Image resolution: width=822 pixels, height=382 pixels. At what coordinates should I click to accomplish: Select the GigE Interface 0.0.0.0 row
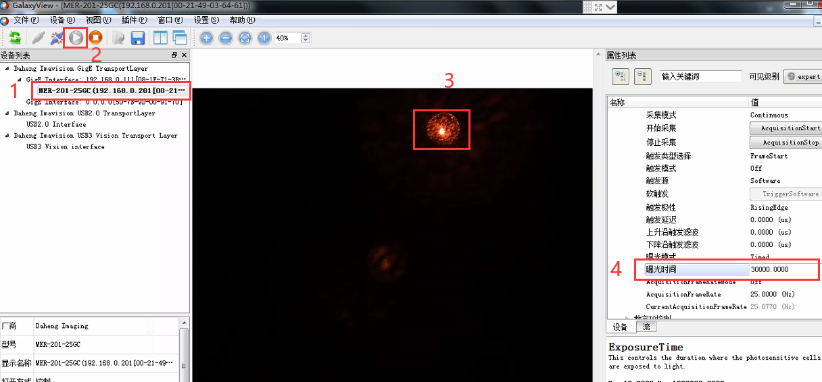tap(104, 102)
